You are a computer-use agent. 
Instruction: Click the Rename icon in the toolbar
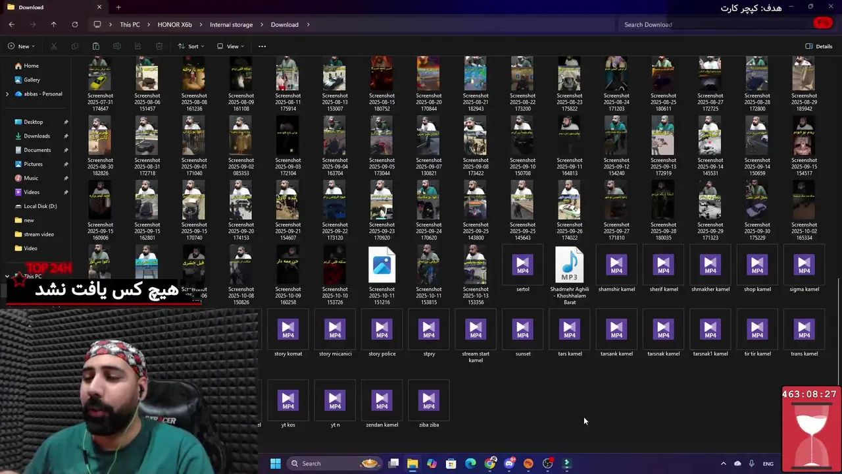click(117, 46)
